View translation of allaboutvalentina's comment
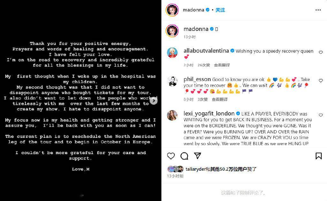Image resolution: width=327 pixels, height=201 pixels. [x=222, y=65]
